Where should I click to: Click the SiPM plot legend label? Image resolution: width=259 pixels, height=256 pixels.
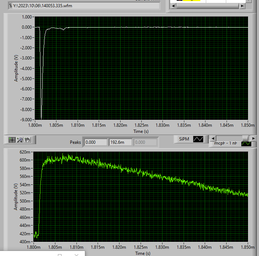[184, 139]
